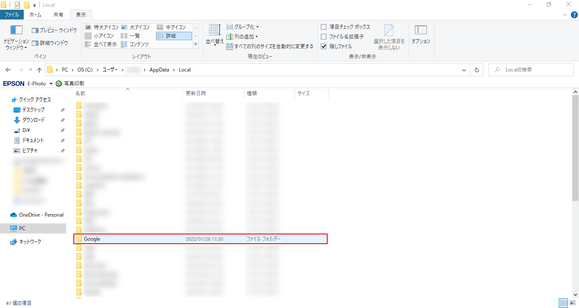
Task: Toggle the 詳細ウィンドウ pane
Action: [x=50, y=43]
